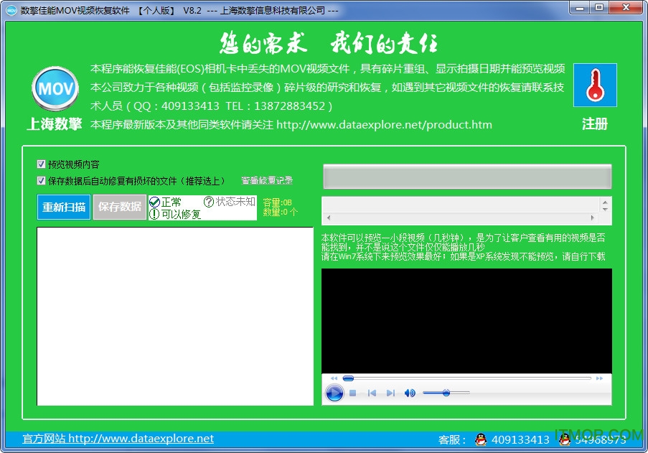Click the rewind arrows on the player bar
Viewport: 648px width, 453px height.
[x=334, y=378]
